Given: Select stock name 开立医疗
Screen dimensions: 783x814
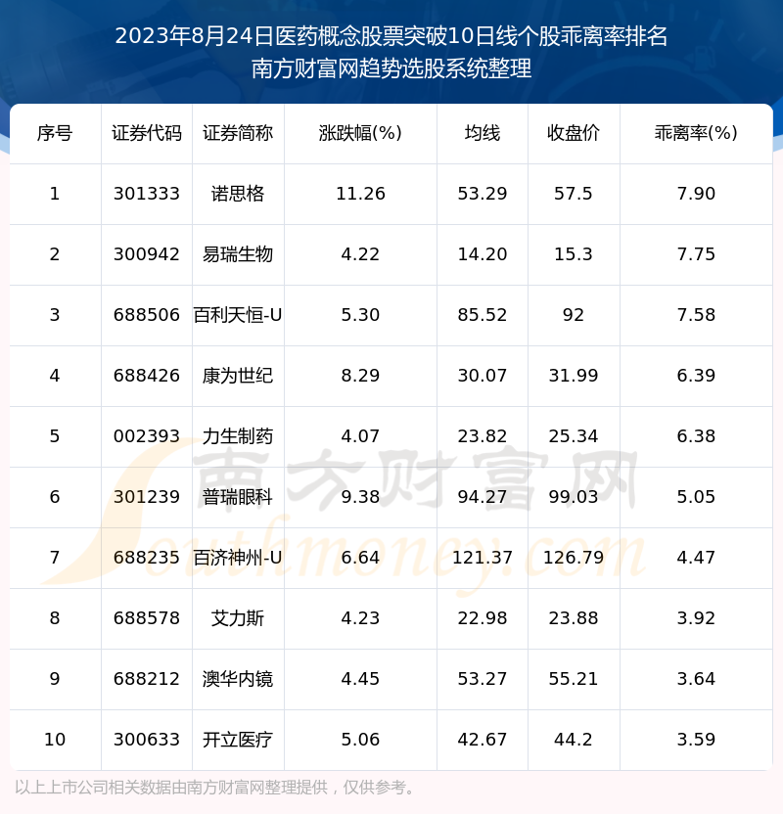Looking at the screenshot, I should 238,741.
